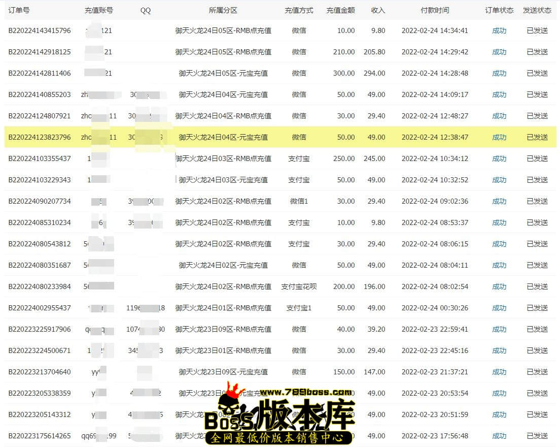560x448 pixels.
Task: Click the 订单号 column header
Action: pyautogui.click(x=19, y=10)
